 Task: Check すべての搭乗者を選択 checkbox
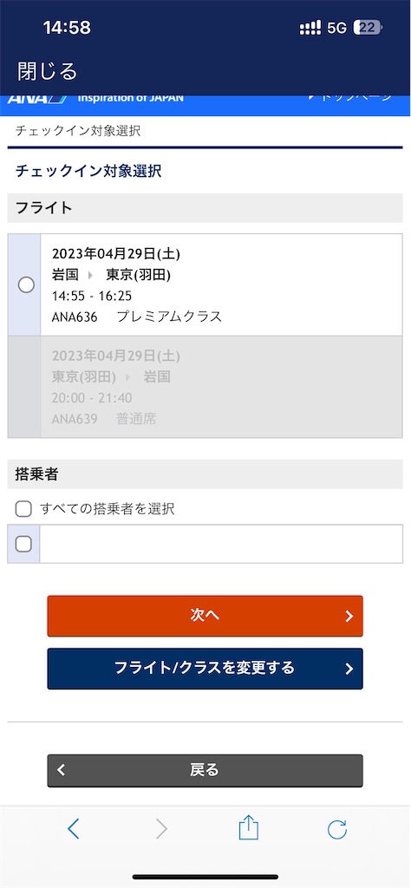[23, 509]
